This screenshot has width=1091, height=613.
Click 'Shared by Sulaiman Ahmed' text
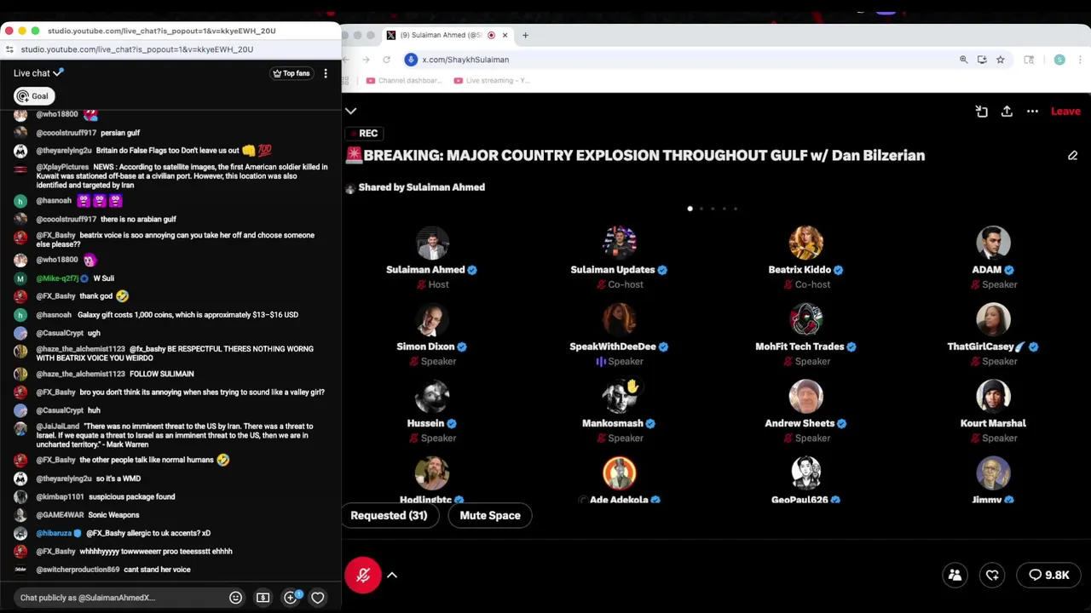(x=421, y=187)
